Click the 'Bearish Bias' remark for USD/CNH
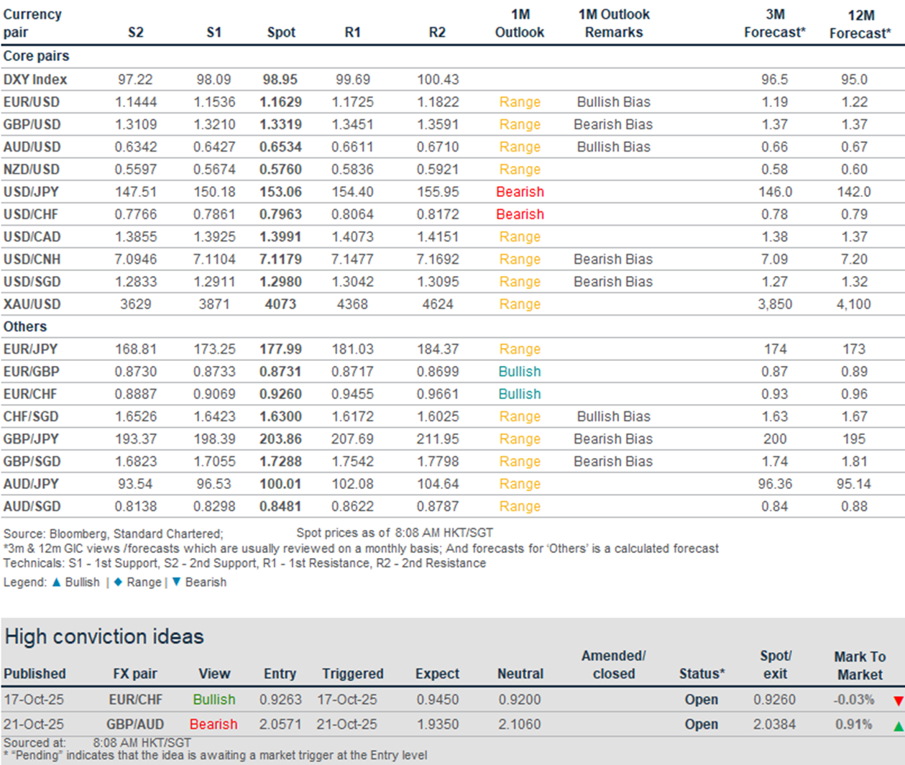Screen dimensions: 905x765 pos(613,260)
